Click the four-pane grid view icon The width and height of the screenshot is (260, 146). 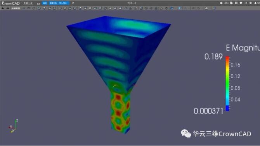point(141,8)
